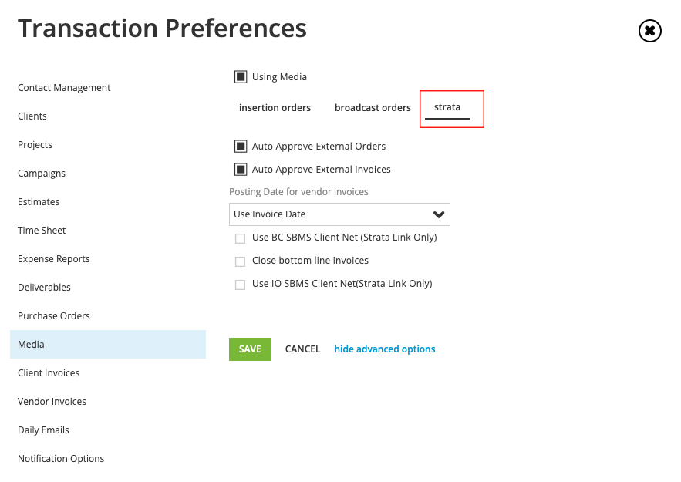This screenshot has width=681, height=482.
Task: Click the hide advanced options link
Action: tap(385, 349)
